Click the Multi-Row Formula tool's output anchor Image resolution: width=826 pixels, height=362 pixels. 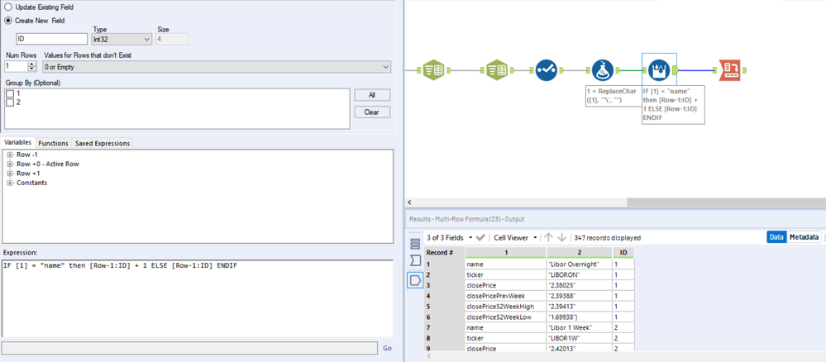pyautogui.click(x=675, y=69)
